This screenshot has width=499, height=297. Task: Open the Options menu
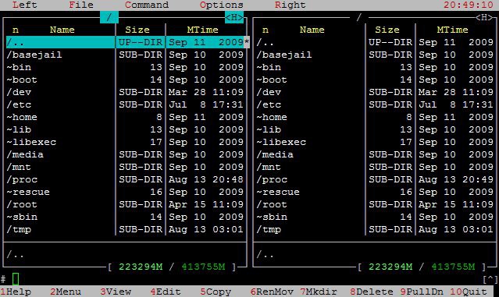click(x=222, y=5)
